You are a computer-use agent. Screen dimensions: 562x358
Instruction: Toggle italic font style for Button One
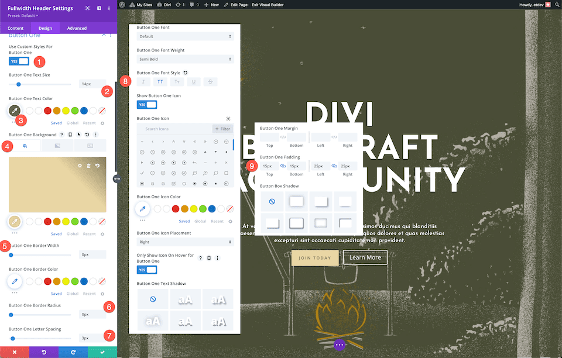point(143,82)
